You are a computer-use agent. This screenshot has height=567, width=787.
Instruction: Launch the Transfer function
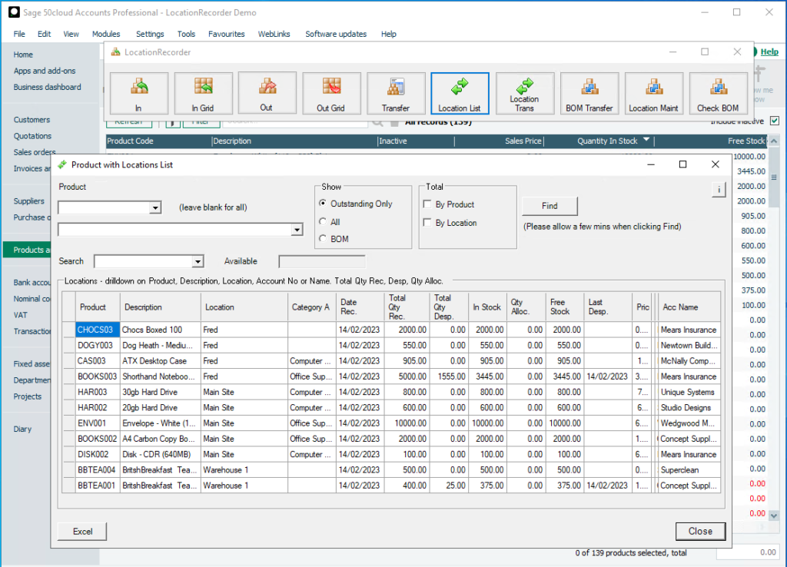pos(396,92)
